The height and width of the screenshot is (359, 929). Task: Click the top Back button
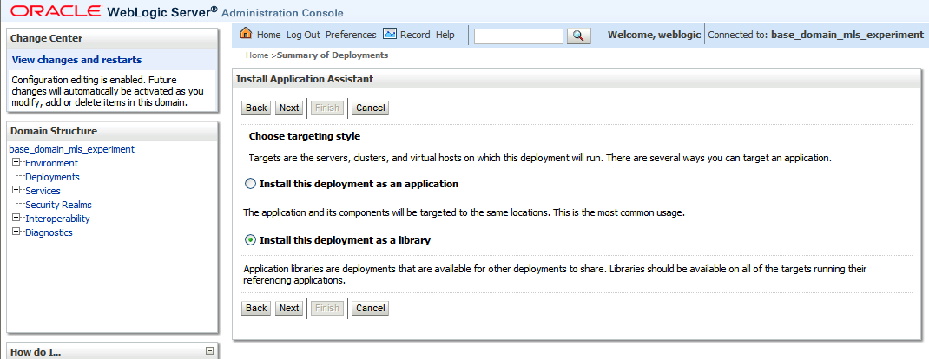point(256,108)
